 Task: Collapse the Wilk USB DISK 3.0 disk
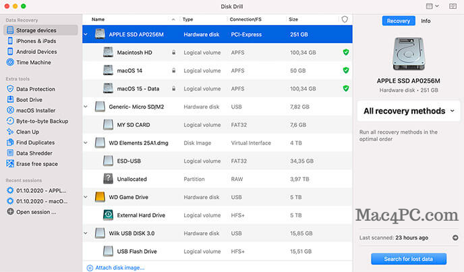86,233
